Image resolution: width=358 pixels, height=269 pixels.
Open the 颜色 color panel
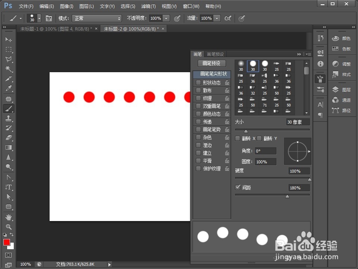(x=342, y=38)
